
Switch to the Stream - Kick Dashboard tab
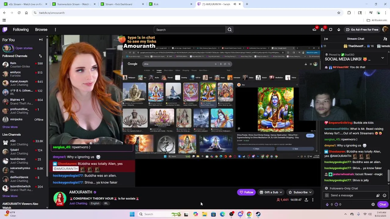[x=122, y=4]
